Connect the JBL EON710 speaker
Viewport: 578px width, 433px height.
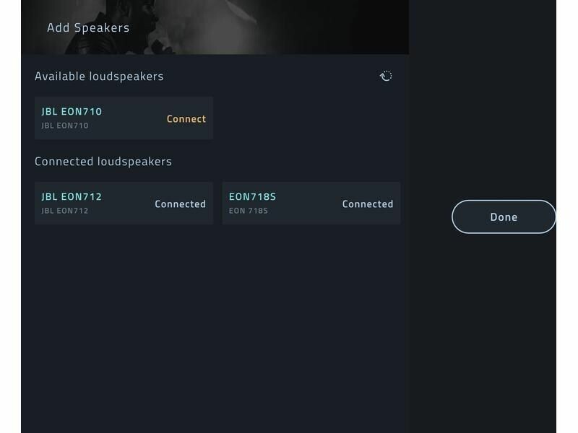coord(186,119)
